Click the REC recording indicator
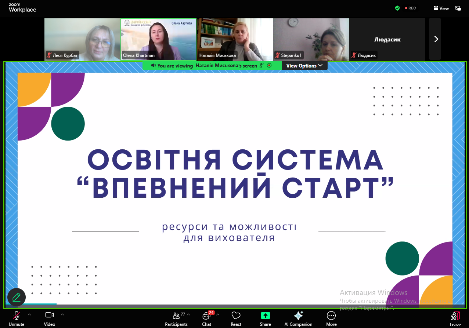The height and width of the screenshot is (328, 469). pos(410,8)
